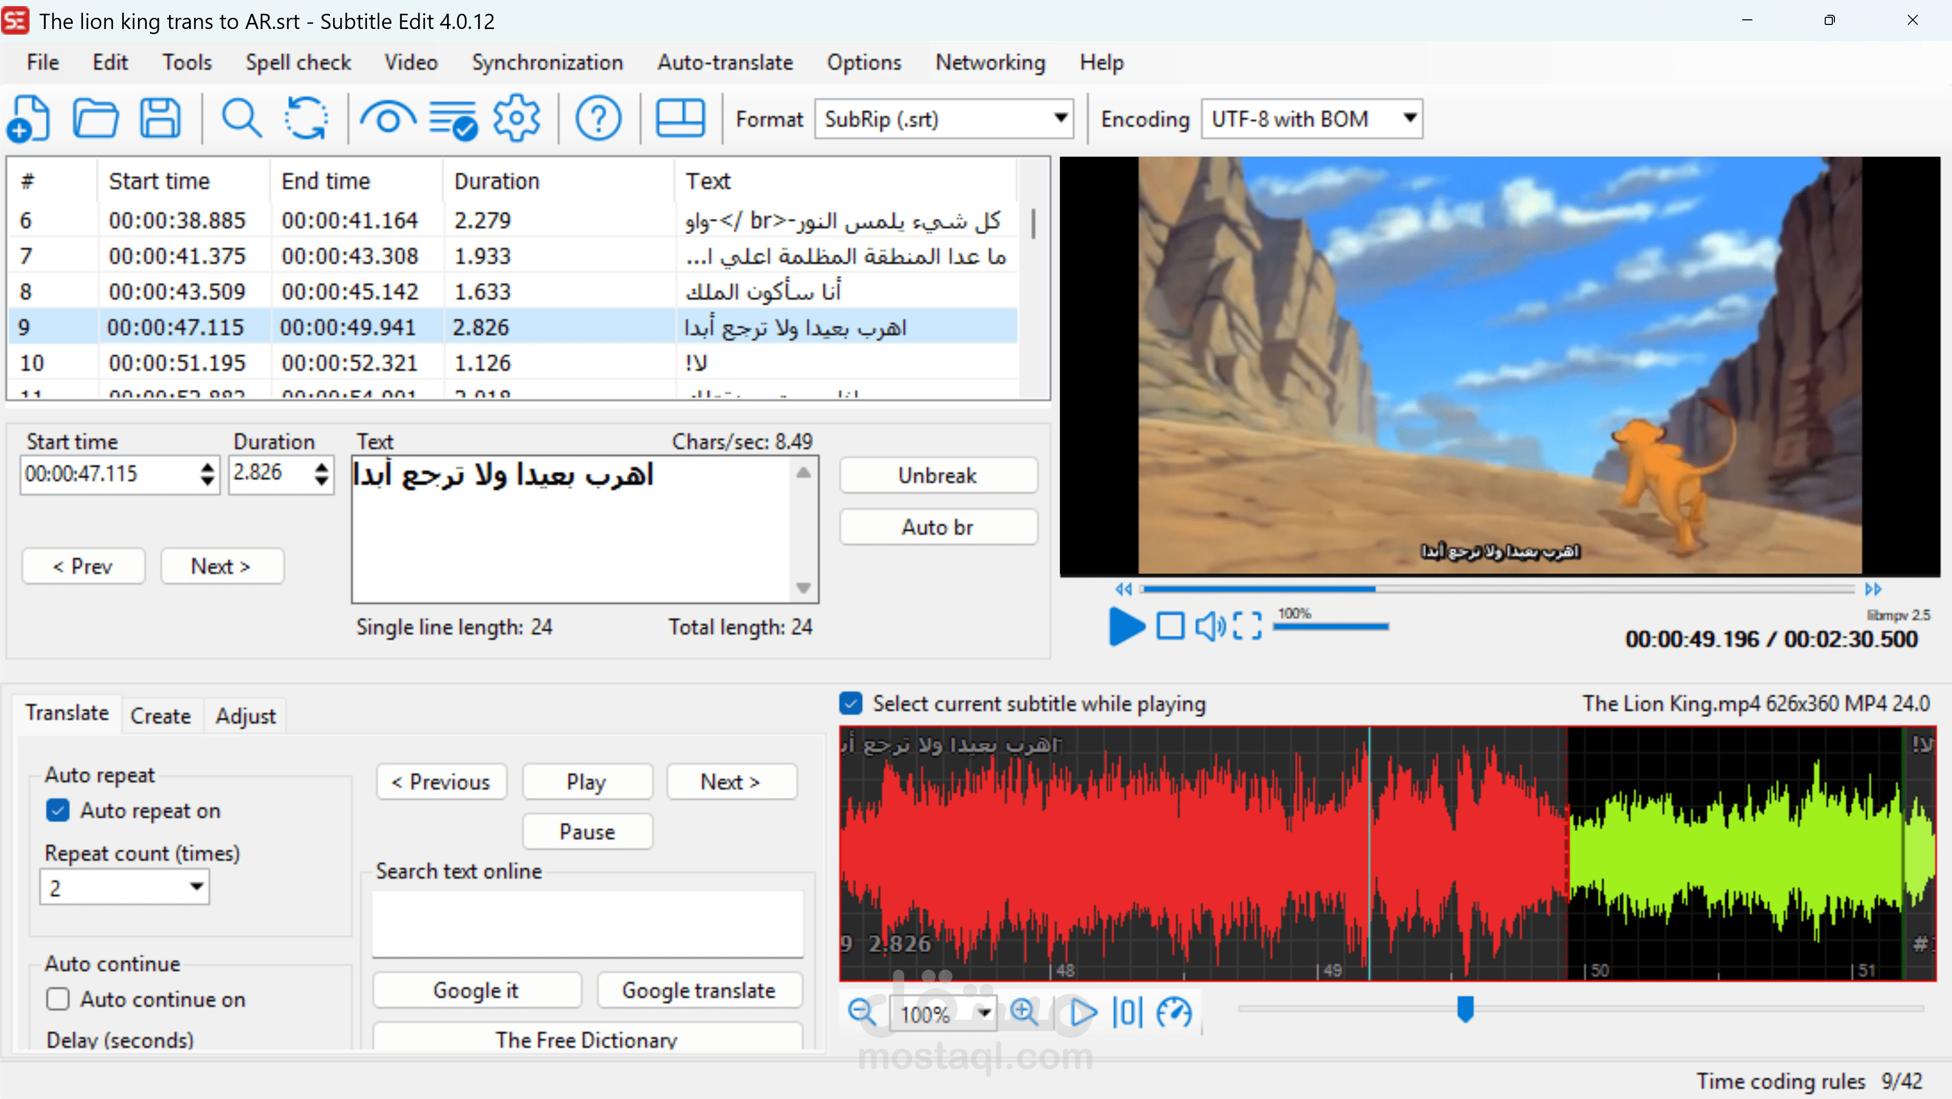Open the Encoding UTF-8 with BOM dropdown
The width and height of the screenshot is (1952, 1099).
(1311, 119)
